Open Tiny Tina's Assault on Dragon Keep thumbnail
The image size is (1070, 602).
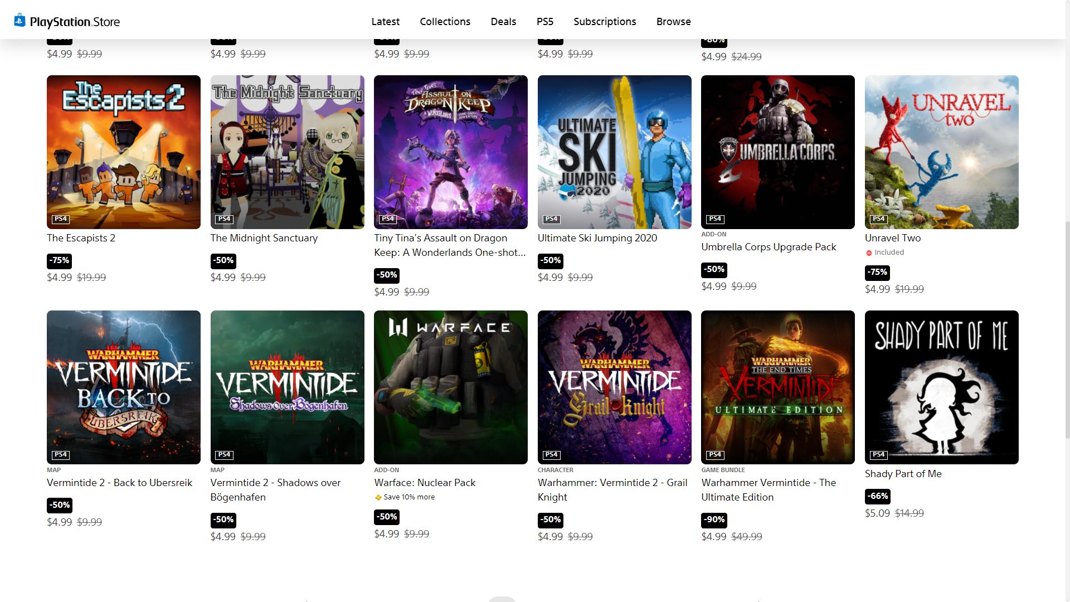(x=450, y=152)
